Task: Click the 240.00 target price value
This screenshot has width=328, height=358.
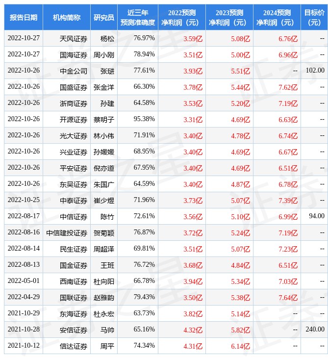Action: click(315, 329)
